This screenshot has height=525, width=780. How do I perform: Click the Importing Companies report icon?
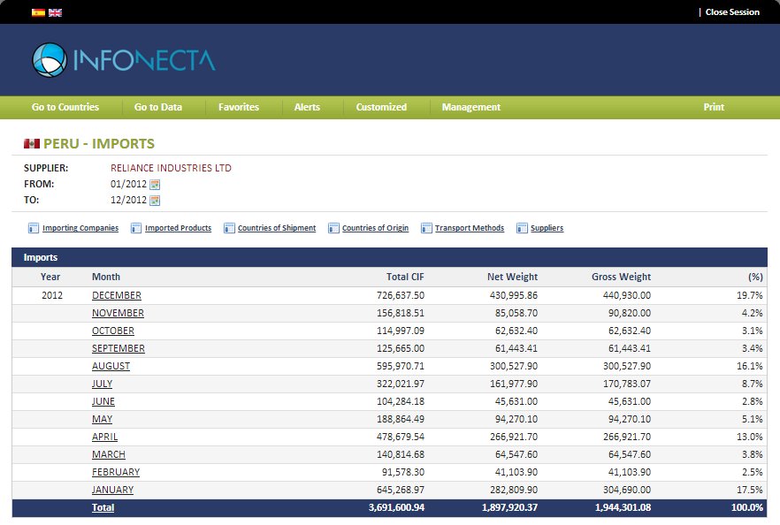(x=34, y=228)
